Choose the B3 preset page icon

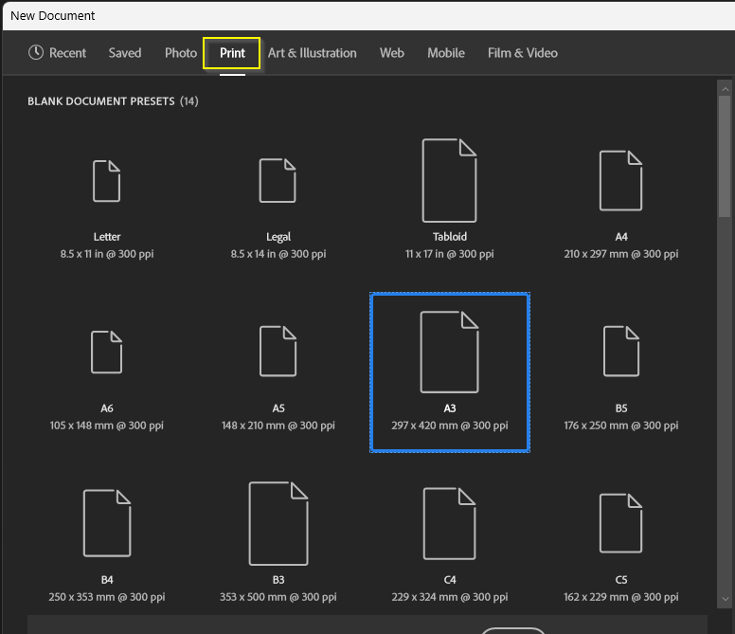[278, 523]
